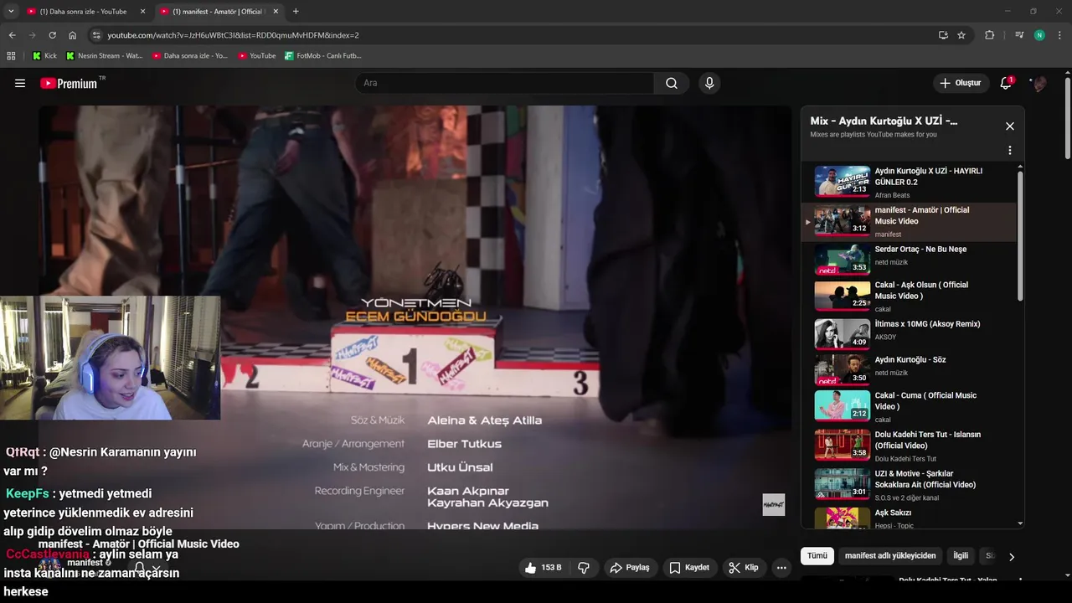The width and height of the screenshot is (1072, 603).
Task: Reload the current page
Action: (x=52, y=35)
